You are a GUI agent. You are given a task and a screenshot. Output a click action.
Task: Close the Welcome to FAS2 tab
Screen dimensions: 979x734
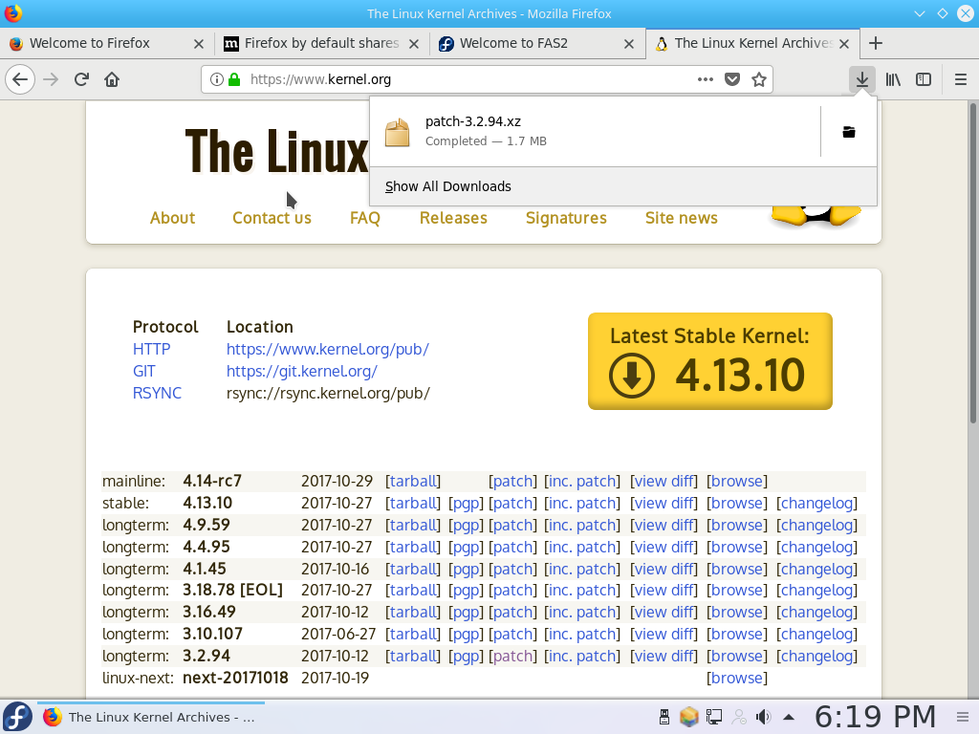click(629, 44)
